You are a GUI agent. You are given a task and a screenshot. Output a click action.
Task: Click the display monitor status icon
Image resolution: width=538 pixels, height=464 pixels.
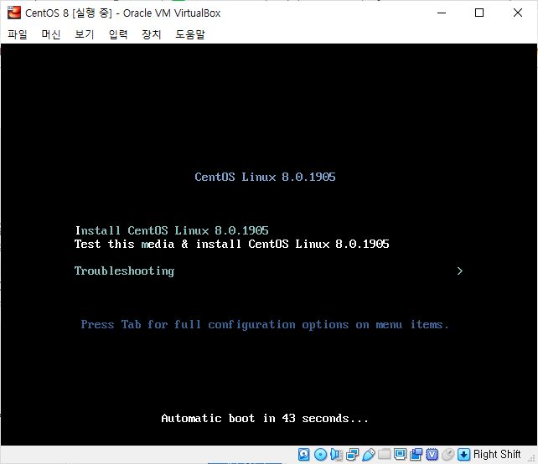coord(400,455)
